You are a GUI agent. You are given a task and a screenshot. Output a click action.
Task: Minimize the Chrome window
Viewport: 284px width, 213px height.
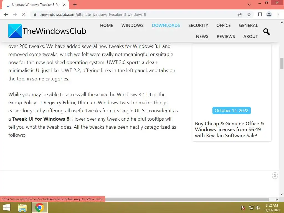point(259,3)
